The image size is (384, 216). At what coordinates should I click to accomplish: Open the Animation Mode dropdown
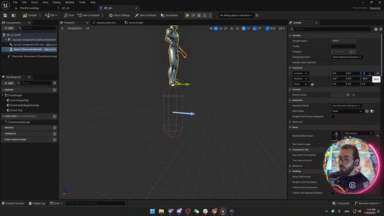coord(346,106)
